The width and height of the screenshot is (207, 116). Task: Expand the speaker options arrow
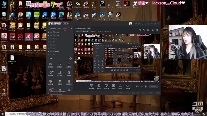(131, 86)
